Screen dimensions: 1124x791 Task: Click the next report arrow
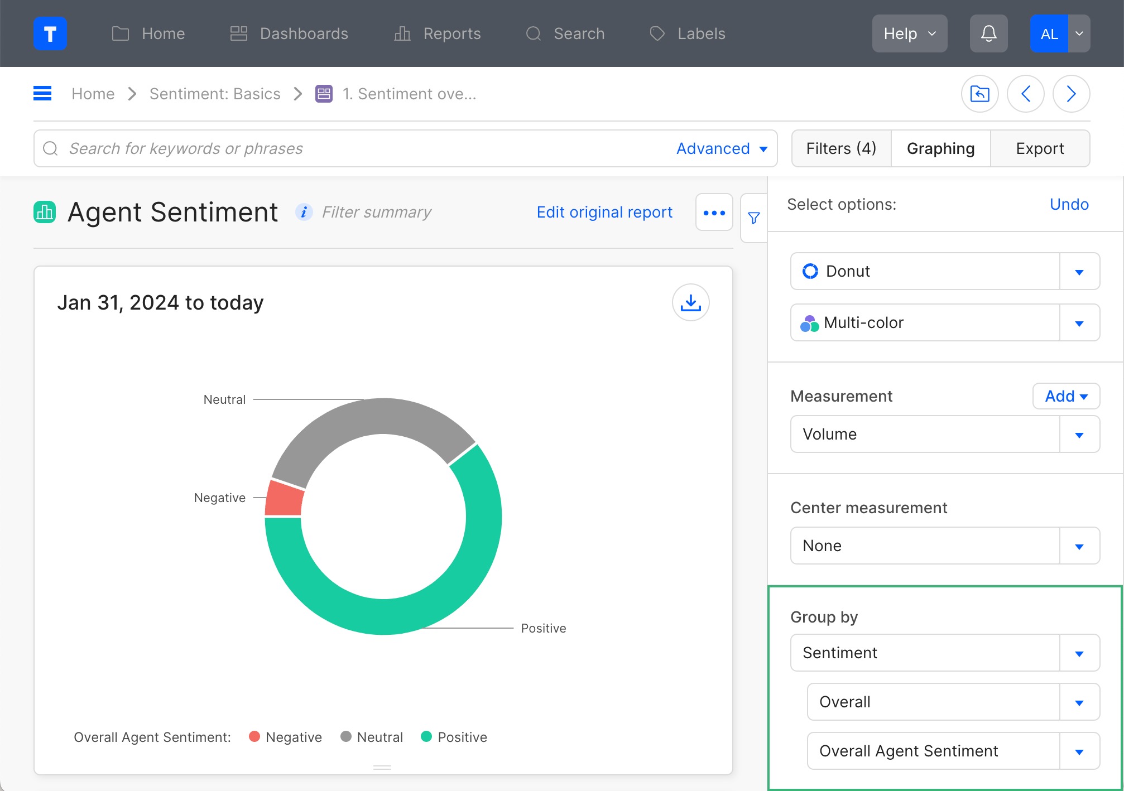click(x=1070, y=94)
